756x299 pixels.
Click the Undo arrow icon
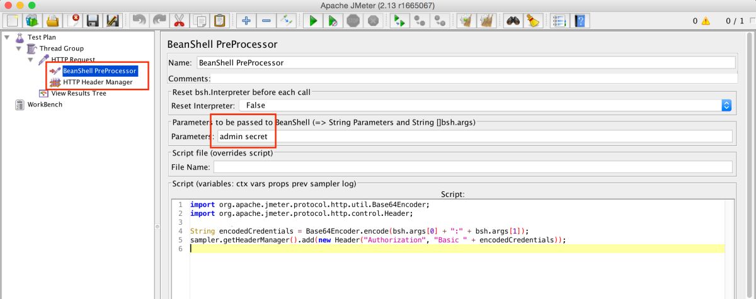tap(139, 21)
